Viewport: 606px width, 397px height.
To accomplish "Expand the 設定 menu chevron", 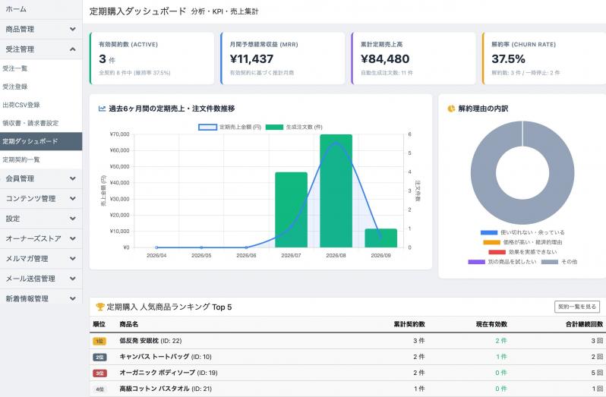I will [x=73, y=219].
